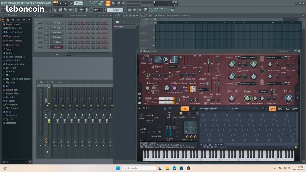Click the Harmor plugin gear options icon
Screen dimensions: 306x172
[141, 51]
